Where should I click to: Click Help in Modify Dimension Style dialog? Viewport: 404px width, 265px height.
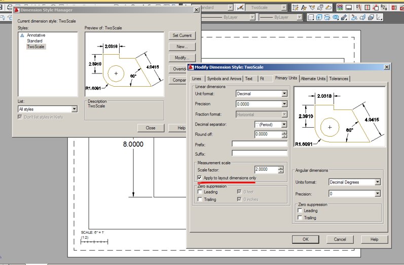[375, 239]
